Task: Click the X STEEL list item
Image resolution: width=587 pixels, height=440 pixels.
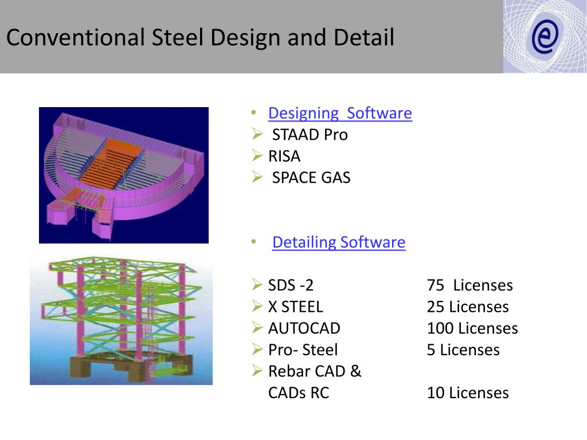Action: coord(295,307)
